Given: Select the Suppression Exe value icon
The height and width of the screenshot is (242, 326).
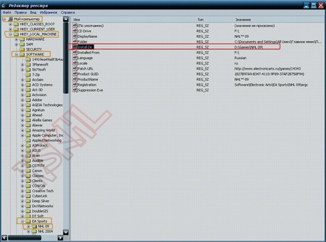Looking at the screenshot, I should (75, 90).
